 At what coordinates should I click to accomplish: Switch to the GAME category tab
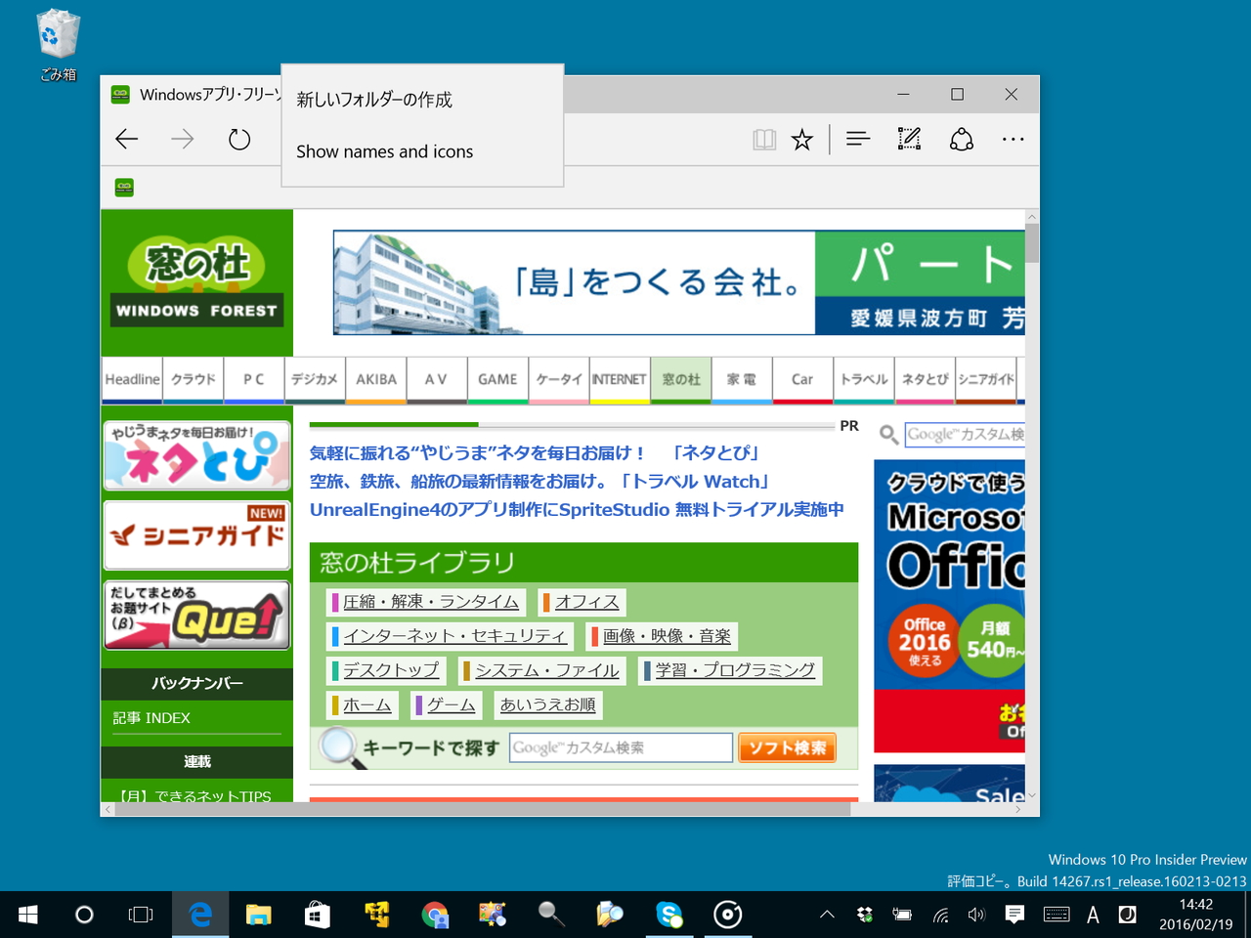click(497, 379)
